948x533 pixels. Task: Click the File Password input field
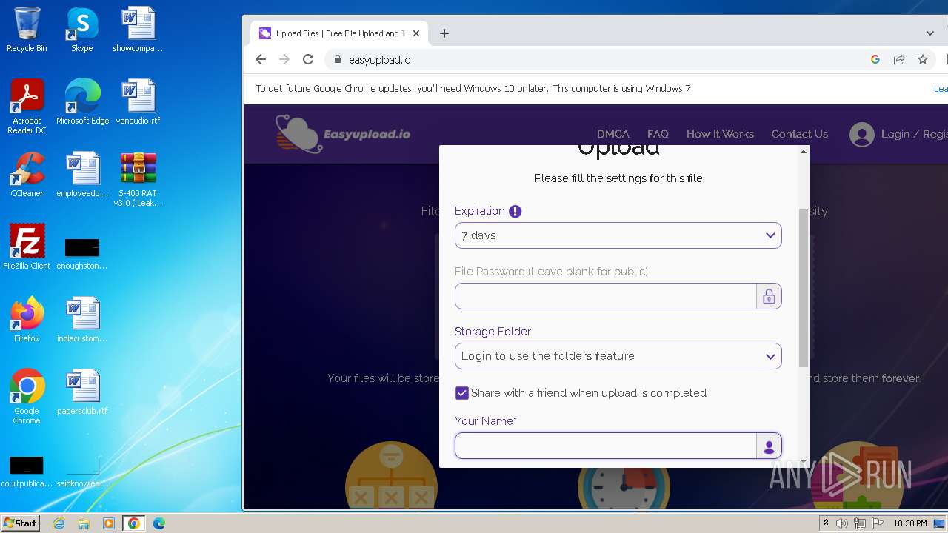click(x=606, y=297)
